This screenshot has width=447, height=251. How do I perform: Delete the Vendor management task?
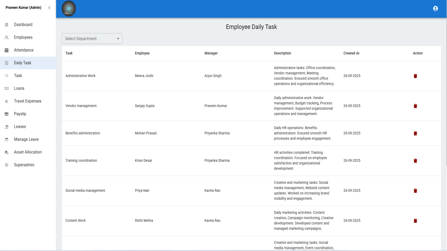(415, 106)
